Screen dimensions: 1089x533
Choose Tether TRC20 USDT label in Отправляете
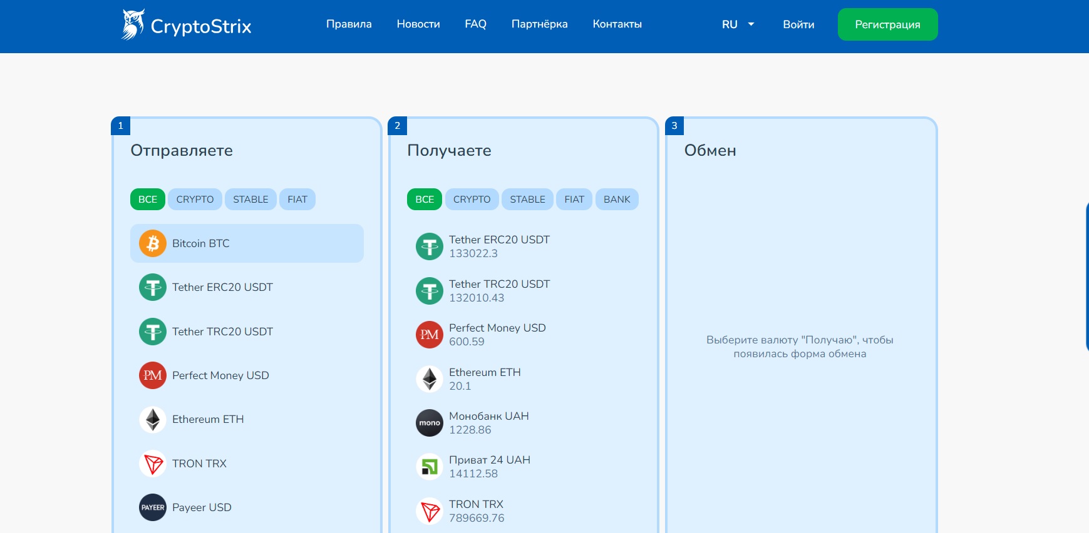222,332
